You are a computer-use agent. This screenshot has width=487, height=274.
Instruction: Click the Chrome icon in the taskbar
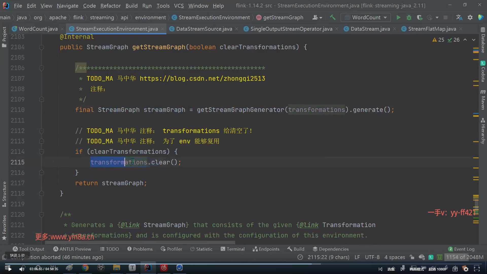tap(85, 268)
